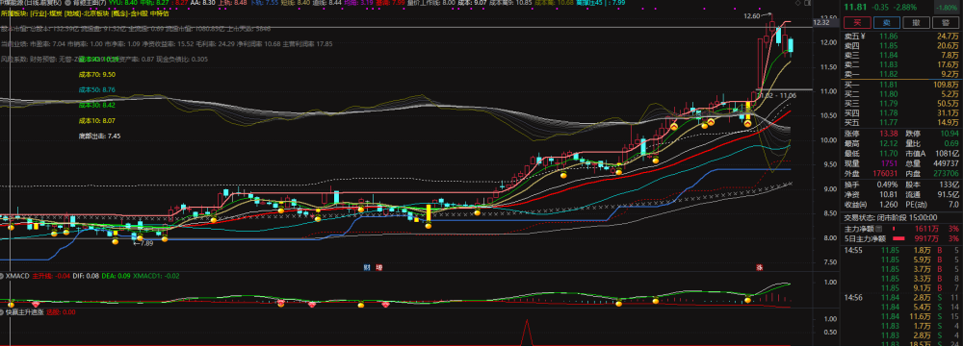Viewport: 963px width, 346px height.
Task: Click the 煤炭 industry sector link
Action: click(x=55, y=13)
